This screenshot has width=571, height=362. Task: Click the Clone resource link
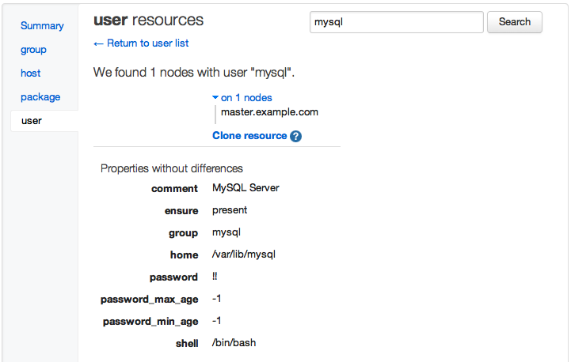(249, 136)
